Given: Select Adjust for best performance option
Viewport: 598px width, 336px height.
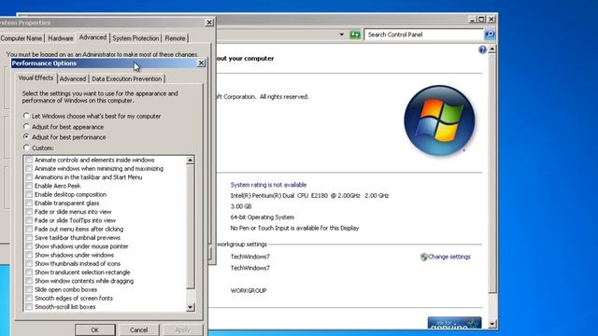Looking at the screenshot, I should coord(26,136).
